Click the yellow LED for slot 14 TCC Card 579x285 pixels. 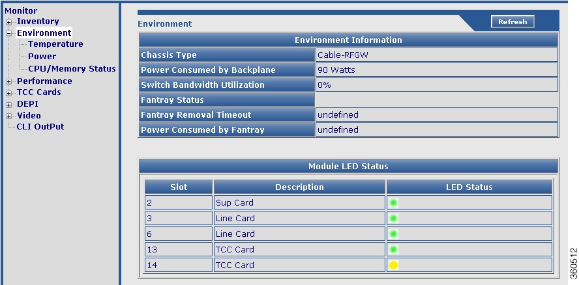(x=394, y=265)
